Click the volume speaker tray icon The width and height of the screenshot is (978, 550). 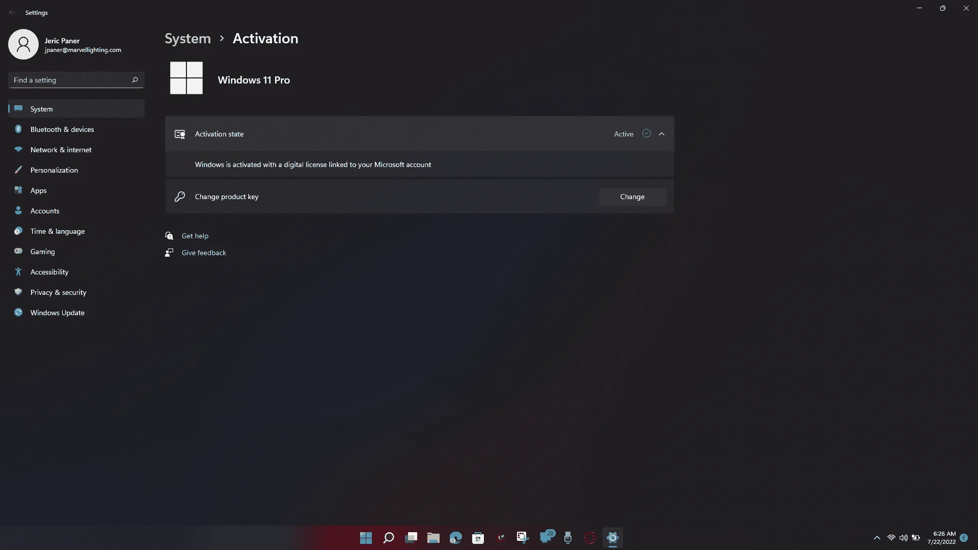tap(904, 538)
